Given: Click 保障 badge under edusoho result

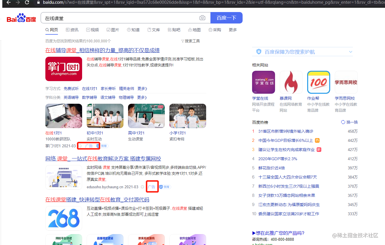Looking at the screenshot, I should (x=165, y=187).
